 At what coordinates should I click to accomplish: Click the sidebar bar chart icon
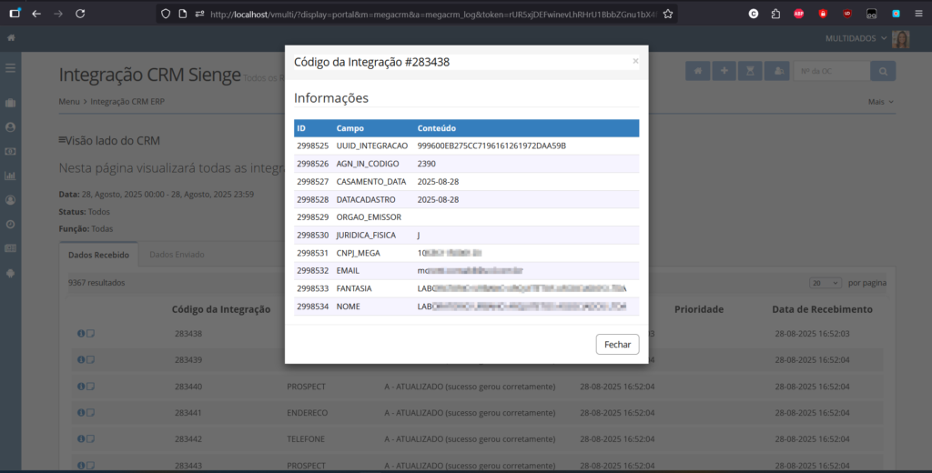11,176
